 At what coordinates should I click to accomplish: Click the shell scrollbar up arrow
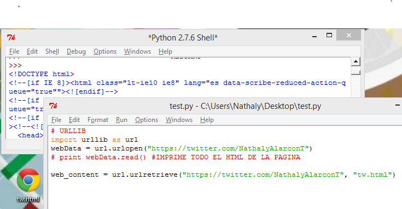click(x=356, y=61)
